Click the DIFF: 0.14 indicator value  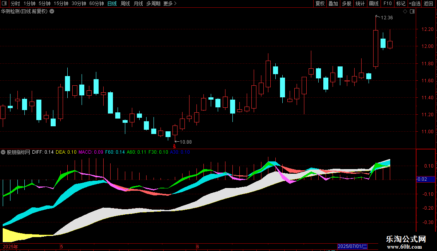[43, 152]
